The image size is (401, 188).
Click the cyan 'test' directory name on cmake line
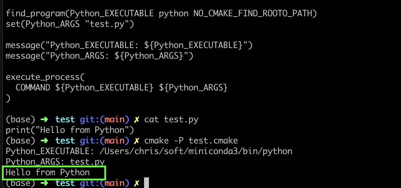click(x=65, y=141)
